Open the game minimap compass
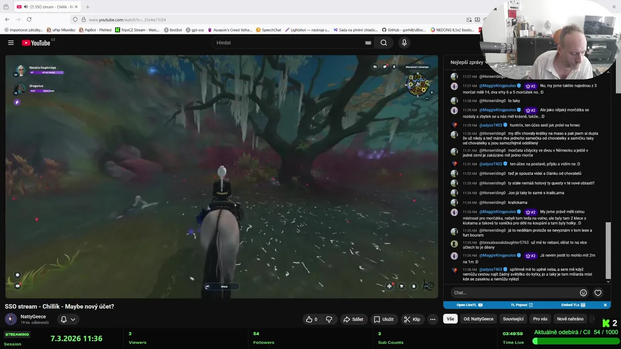Image resolution: width=621 pixels, height=349 pixels. pos(418,84)
